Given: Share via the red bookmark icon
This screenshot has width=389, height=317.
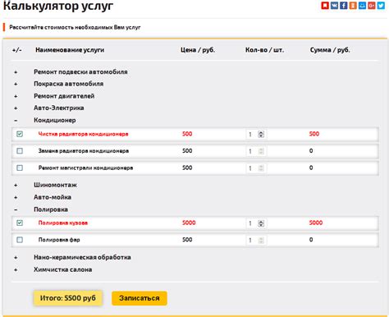Looking at the screenshot, I should click(325, 5).
